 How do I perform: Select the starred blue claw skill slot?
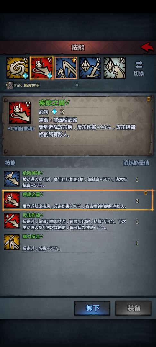point(66,68)
